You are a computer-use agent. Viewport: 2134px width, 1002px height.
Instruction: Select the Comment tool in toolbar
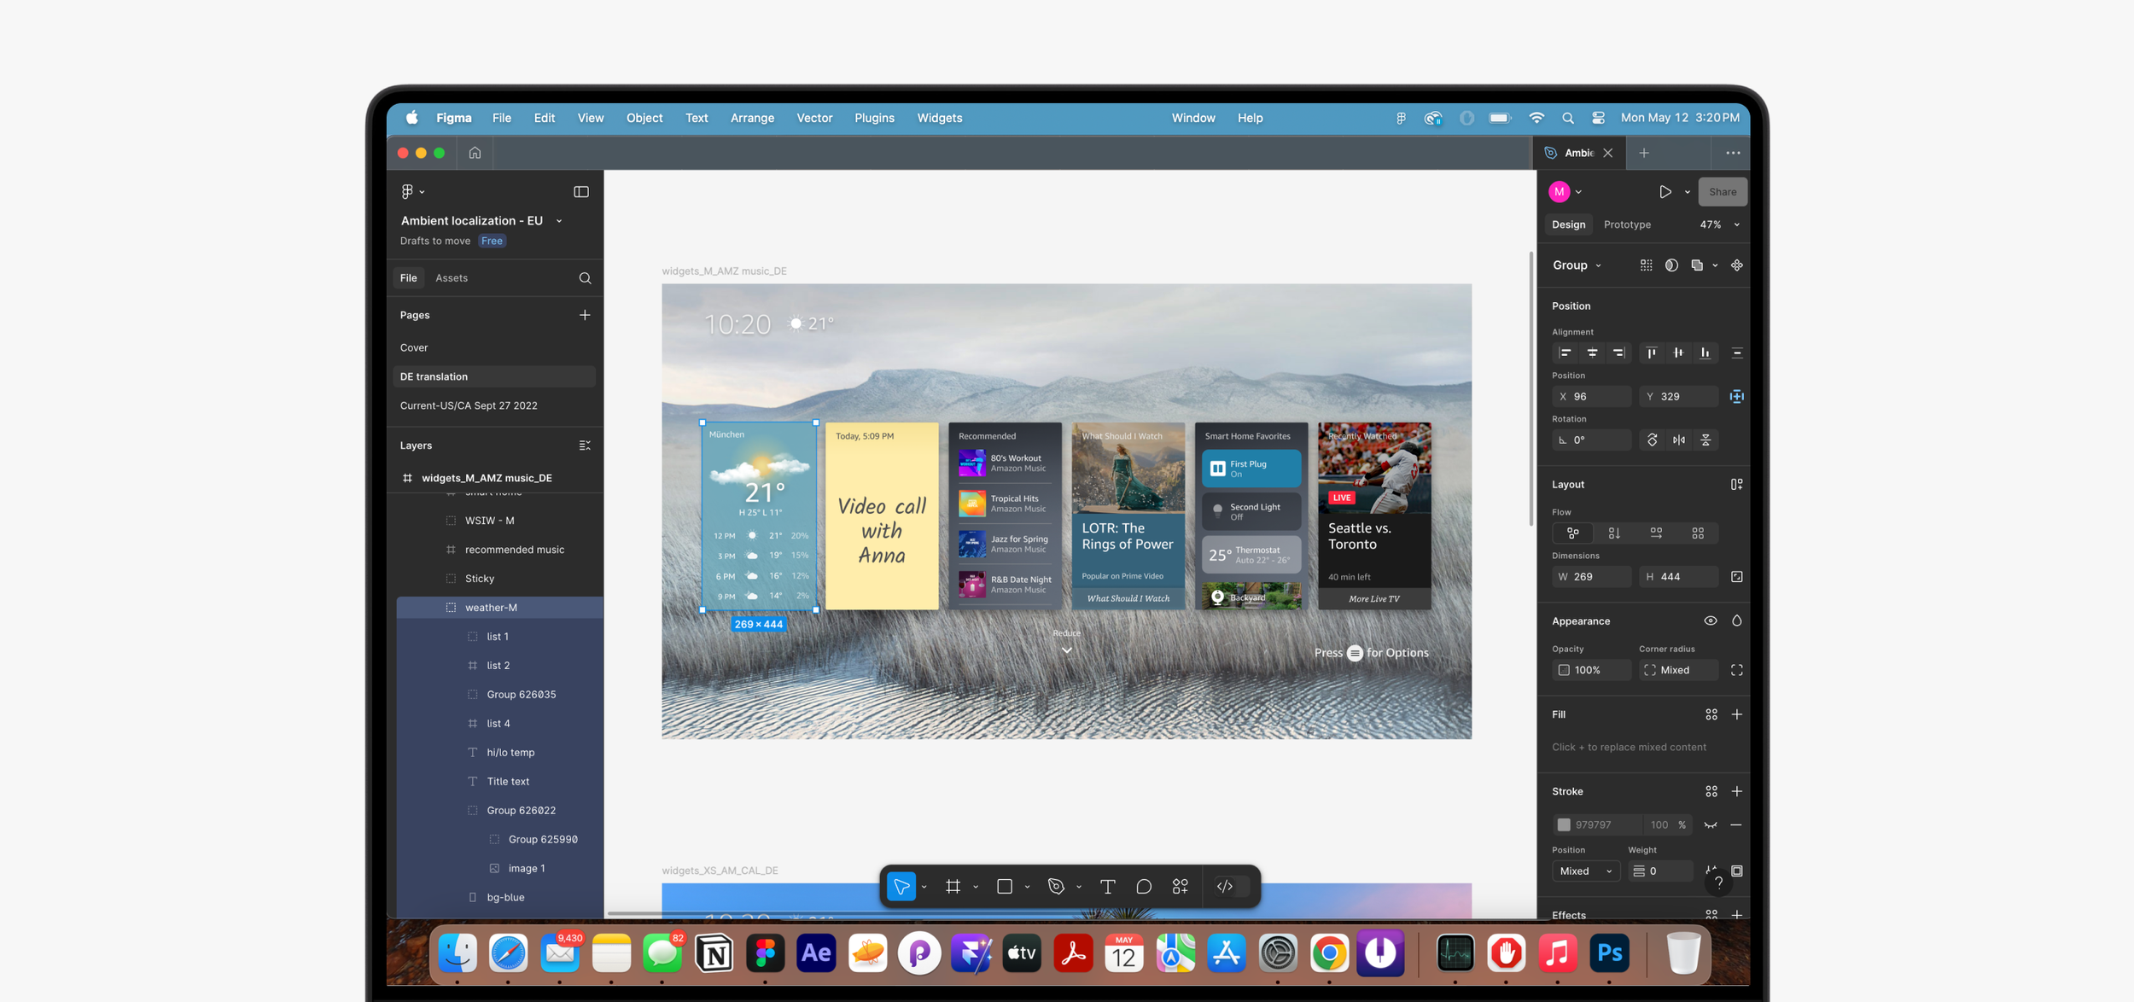click(1144, 887)
